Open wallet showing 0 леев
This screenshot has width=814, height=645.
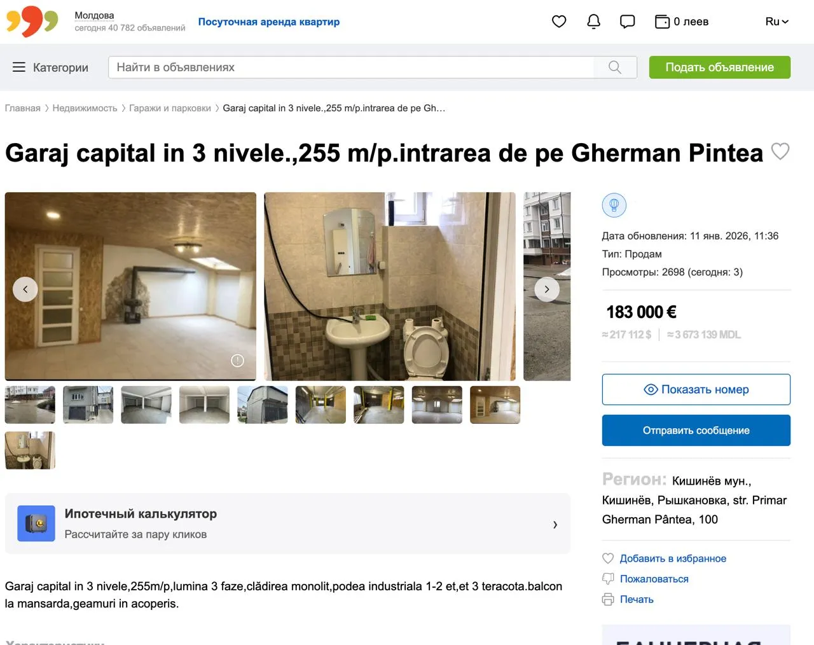click(x=682, y=22)
